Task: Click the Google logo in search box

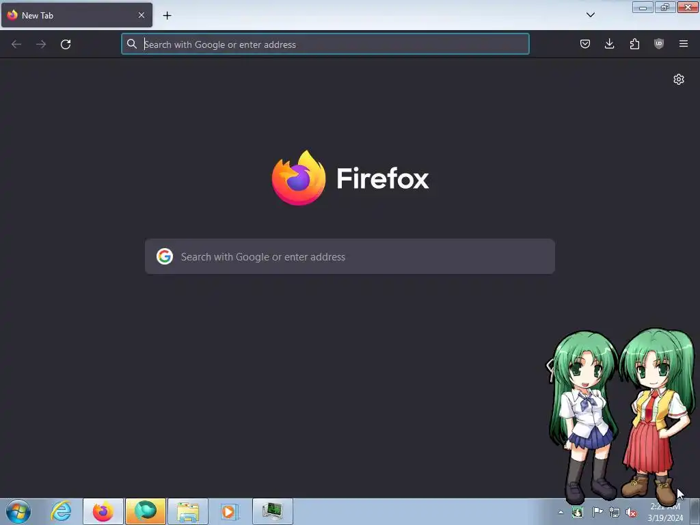Action: [x=165, y=256]
